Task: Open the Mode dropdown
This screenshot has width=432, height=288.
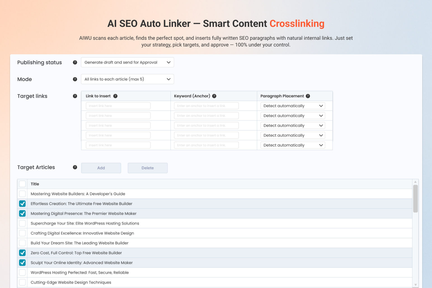Action: tap(127, 79)
